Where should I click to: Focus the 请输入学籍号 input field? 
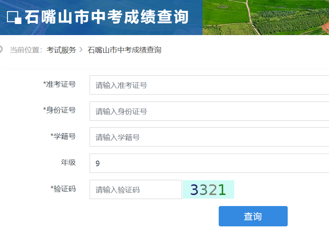[x=209, y=137]
